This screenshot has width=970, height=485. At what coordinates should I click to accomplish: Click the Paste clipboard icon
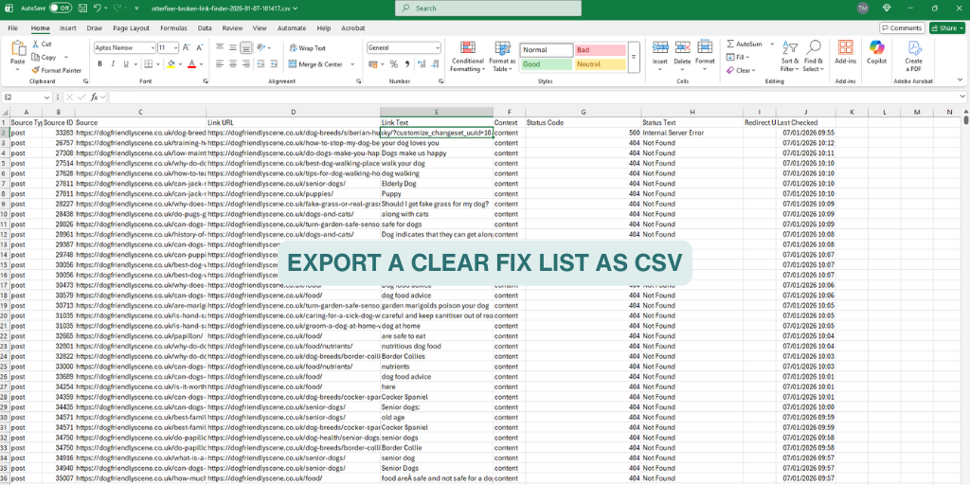click(x=18, y=48)
